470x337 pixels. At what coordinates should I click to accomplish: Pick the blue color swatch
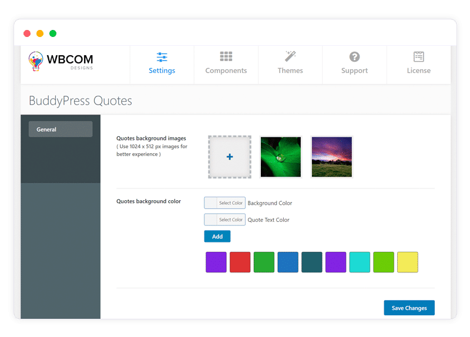[288, 262]
